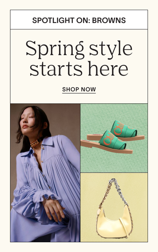Click the model's face
This screenshot has width=158, height=252.
click(28, 120)
